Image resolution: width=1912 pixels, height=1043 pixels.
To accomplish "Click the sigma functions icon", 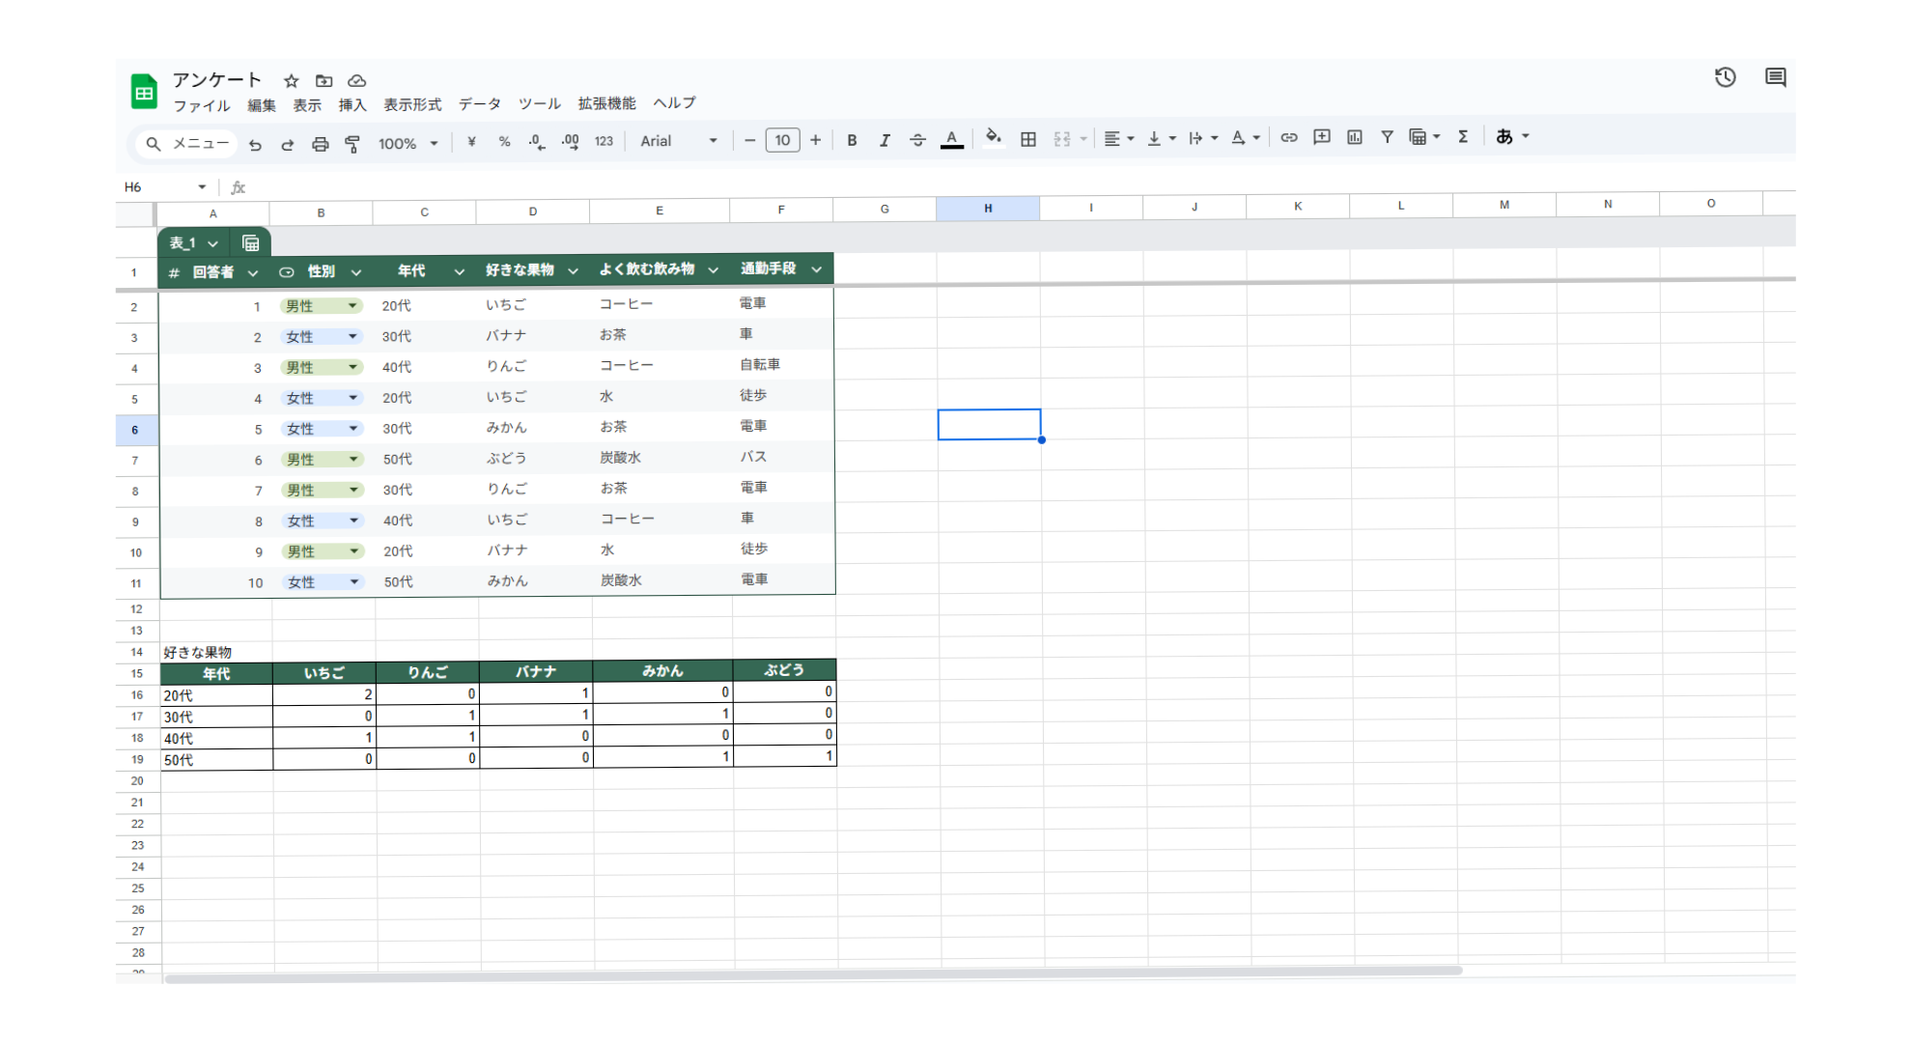I will point(1463,136).
